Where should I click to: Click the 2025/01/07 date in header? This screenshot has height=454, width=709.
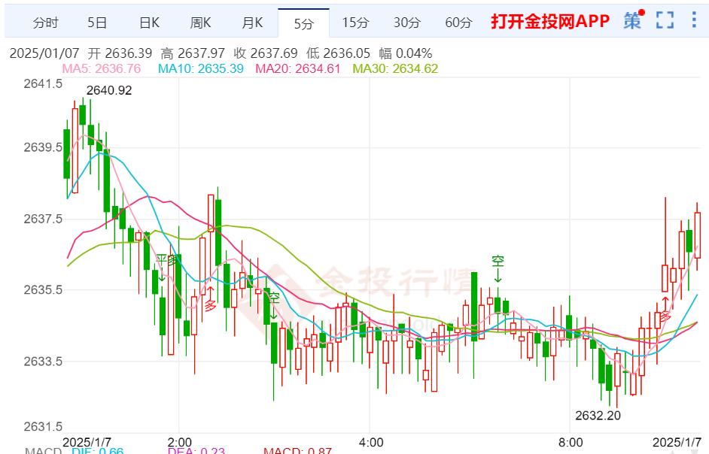[44, 53]
